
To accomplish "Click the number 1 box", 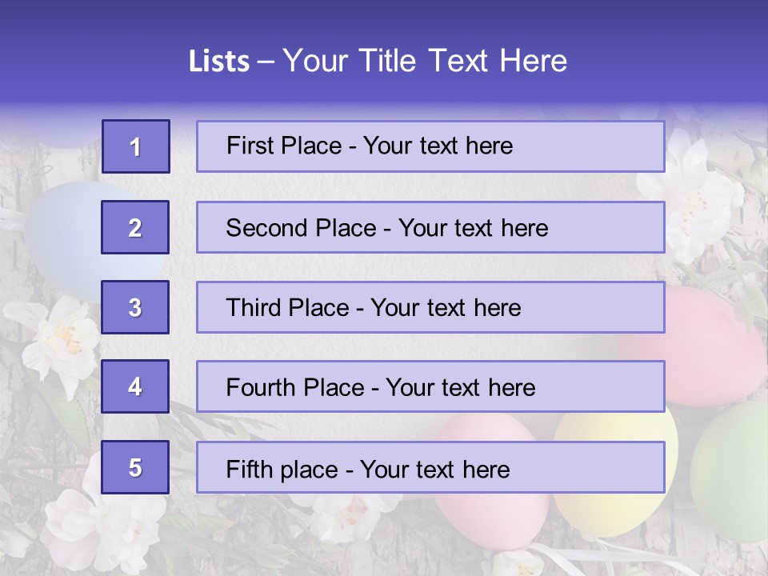I will (135, 146).
